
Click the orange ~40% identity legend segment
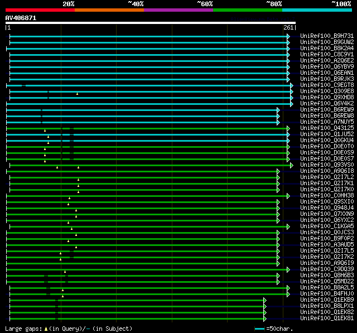point(109,10)
